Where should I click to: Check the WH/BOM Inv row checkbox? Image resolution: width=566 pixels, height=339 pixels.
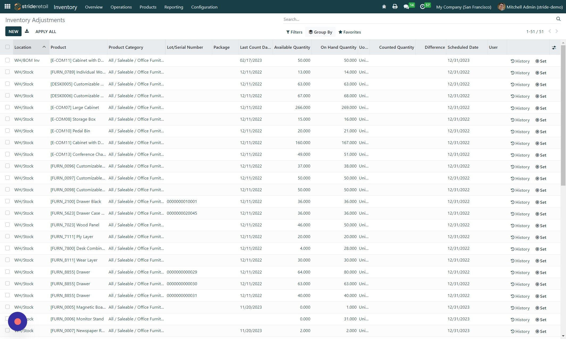(7, 60)
